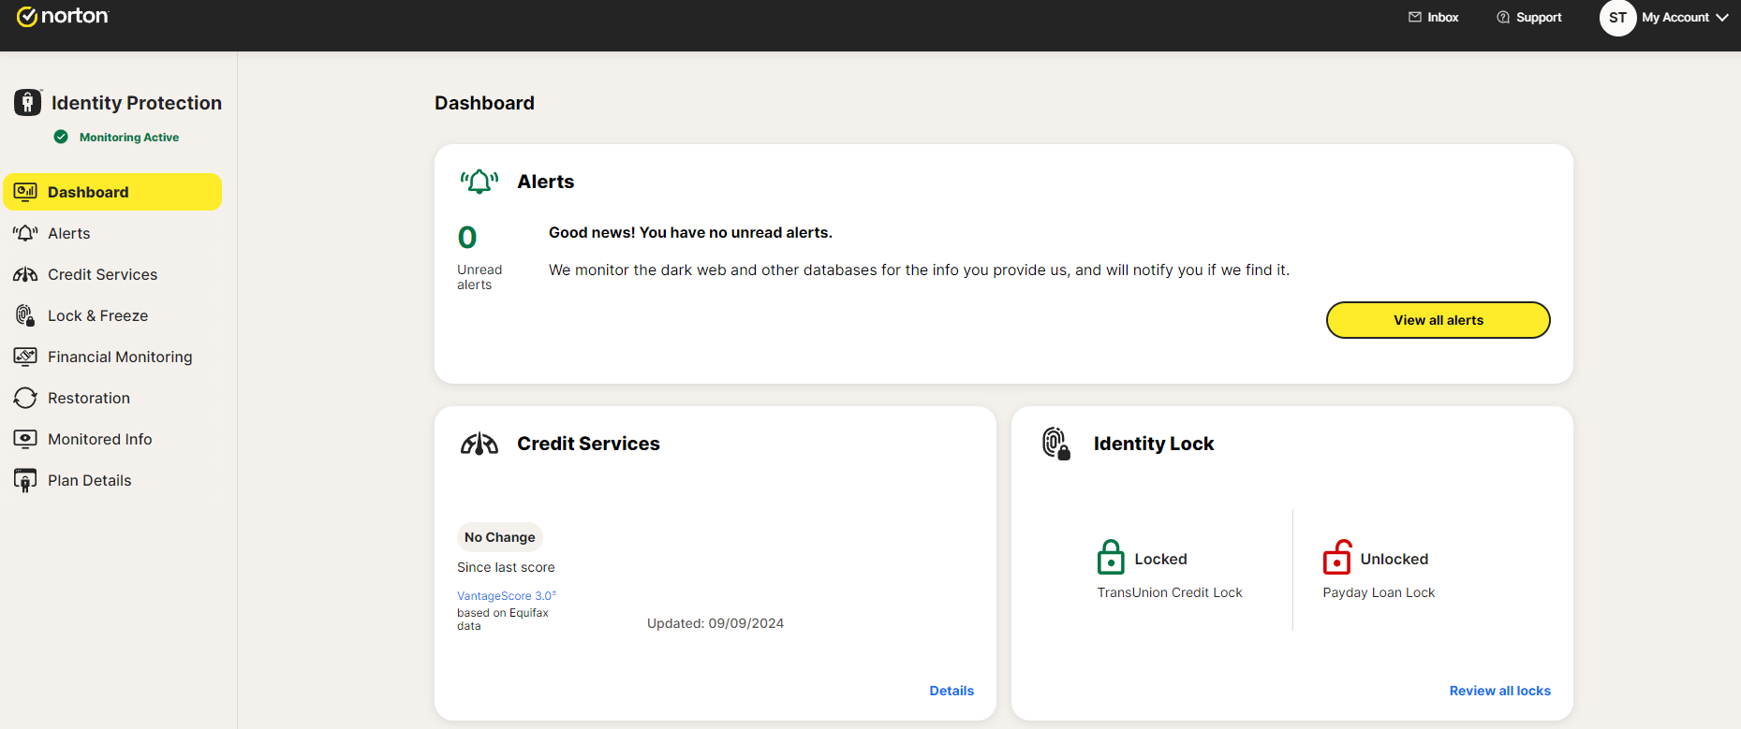1741x729 pixels.
Task: Click the Financial Monitoring chart icon
Action: point(25,357)
